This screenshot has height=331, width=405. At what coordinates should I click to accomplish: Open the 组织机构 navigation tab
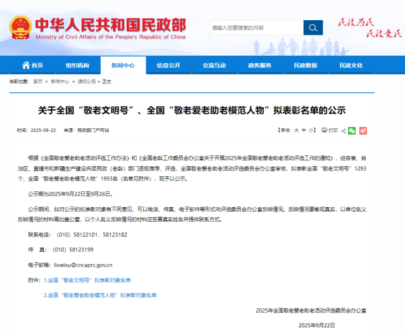(x=77, y=65)
